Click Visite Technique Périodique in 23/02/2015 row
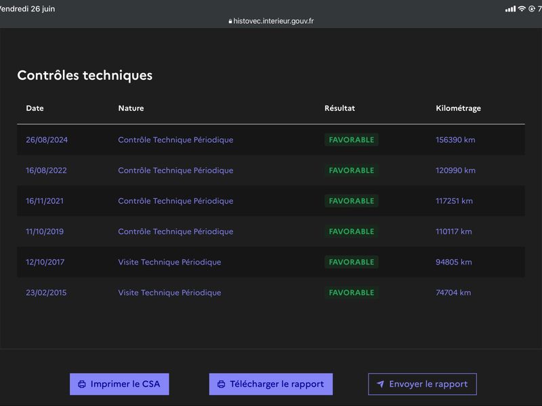 [x=169, y=292]
